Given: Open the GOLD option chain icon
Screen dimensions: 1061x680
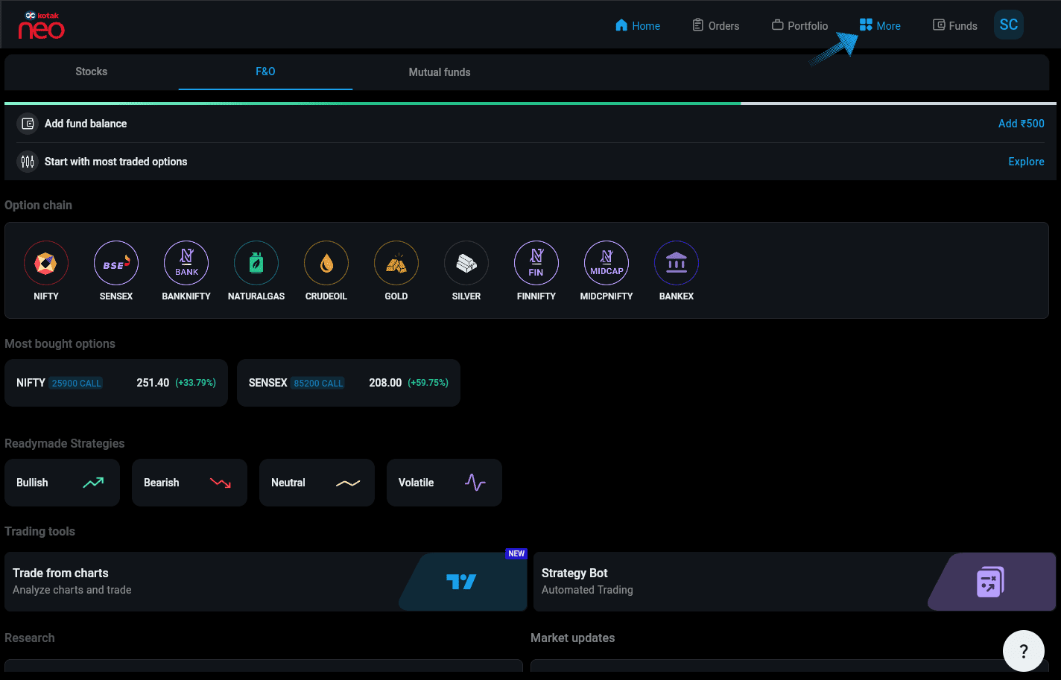Looking at the screenshot, I should [x=396, y=264].
